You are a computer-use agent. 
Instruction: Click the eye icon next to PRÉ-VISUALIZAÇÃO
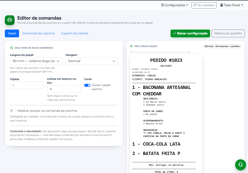131,46
